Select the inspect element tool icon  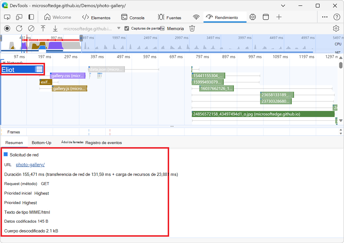click(x=7, y=17)
